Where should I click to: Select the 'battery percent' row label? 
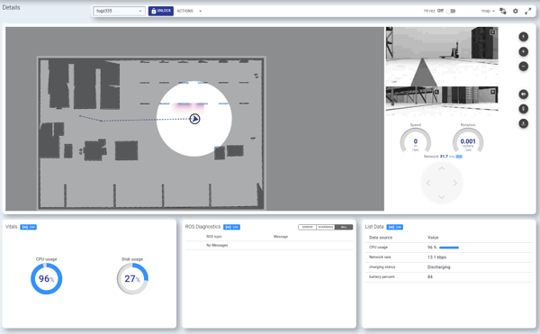(382, 277)
